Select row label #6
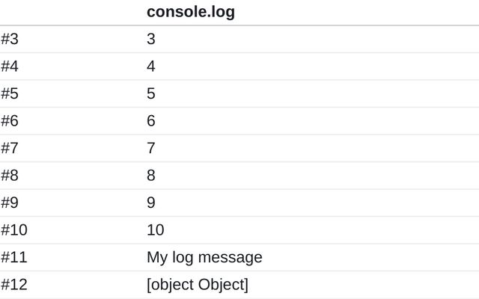 pyautogui.click(x=10, y=121)
